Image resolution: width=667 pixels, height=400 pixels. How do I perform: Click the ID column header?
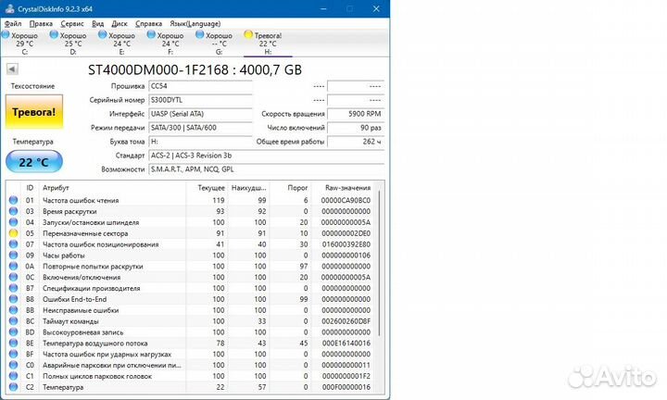pyautogui.click(x=30, y=187)
